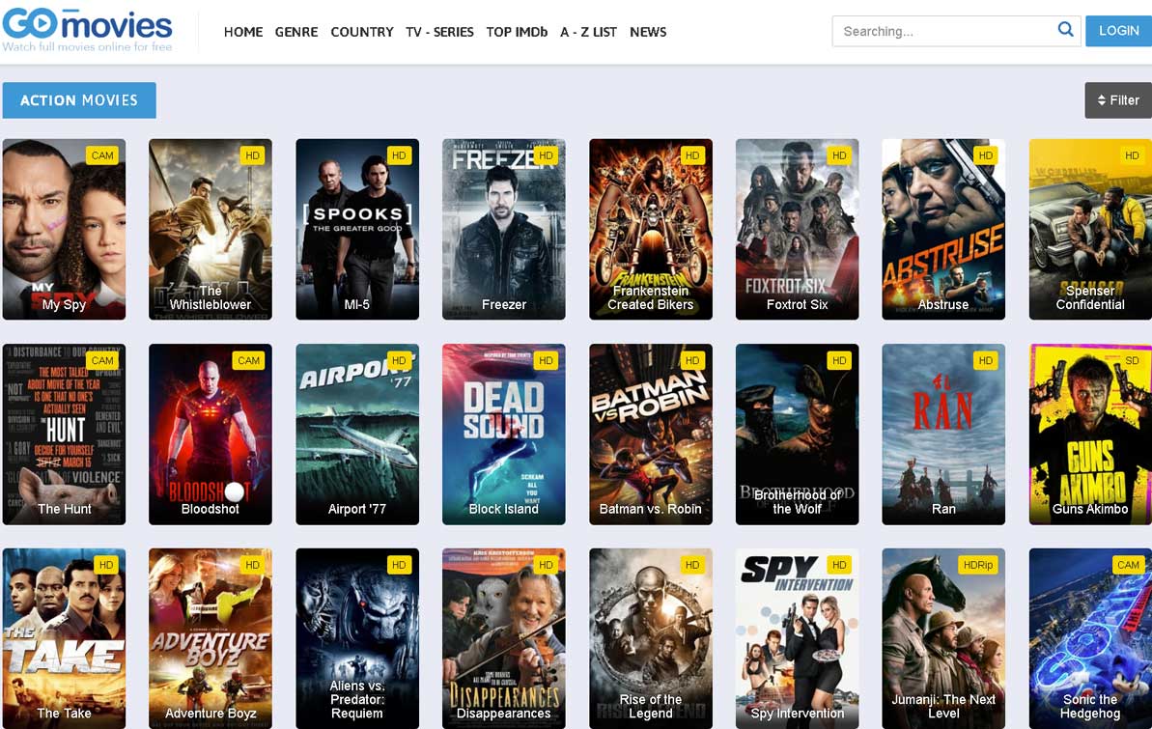Click the HD badge on Block Island
This screenshot has height=729, width=1152.
point(546,360)
